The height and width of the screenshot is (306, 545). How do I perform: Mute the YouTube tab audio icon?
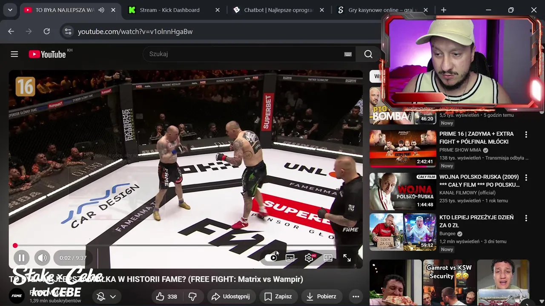(x=101, y=10)
